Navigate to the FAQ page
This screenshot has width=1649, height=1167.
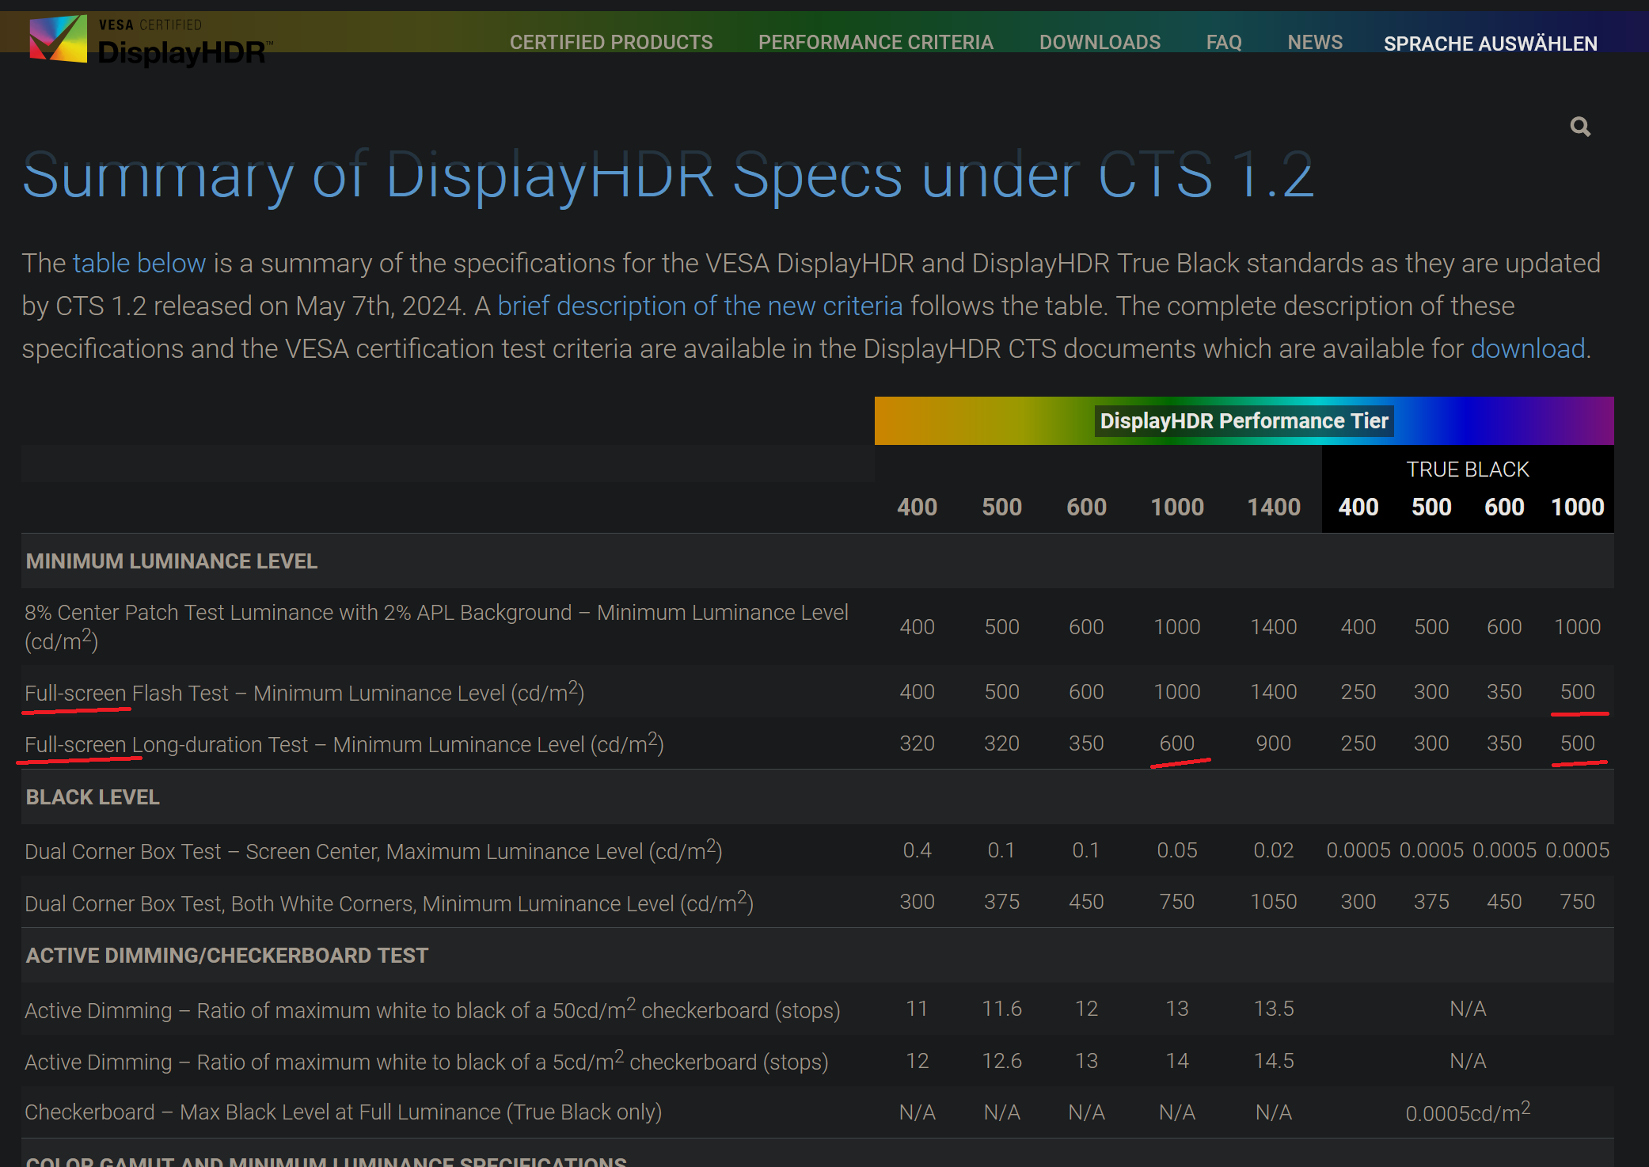pos(1224,42)
